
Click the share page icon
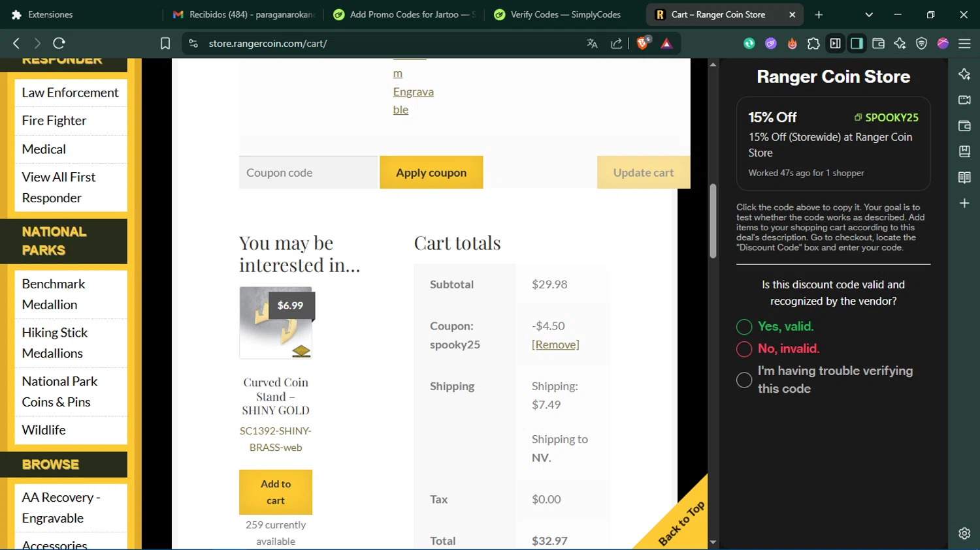pyautogui.click(x=616, y=43)
